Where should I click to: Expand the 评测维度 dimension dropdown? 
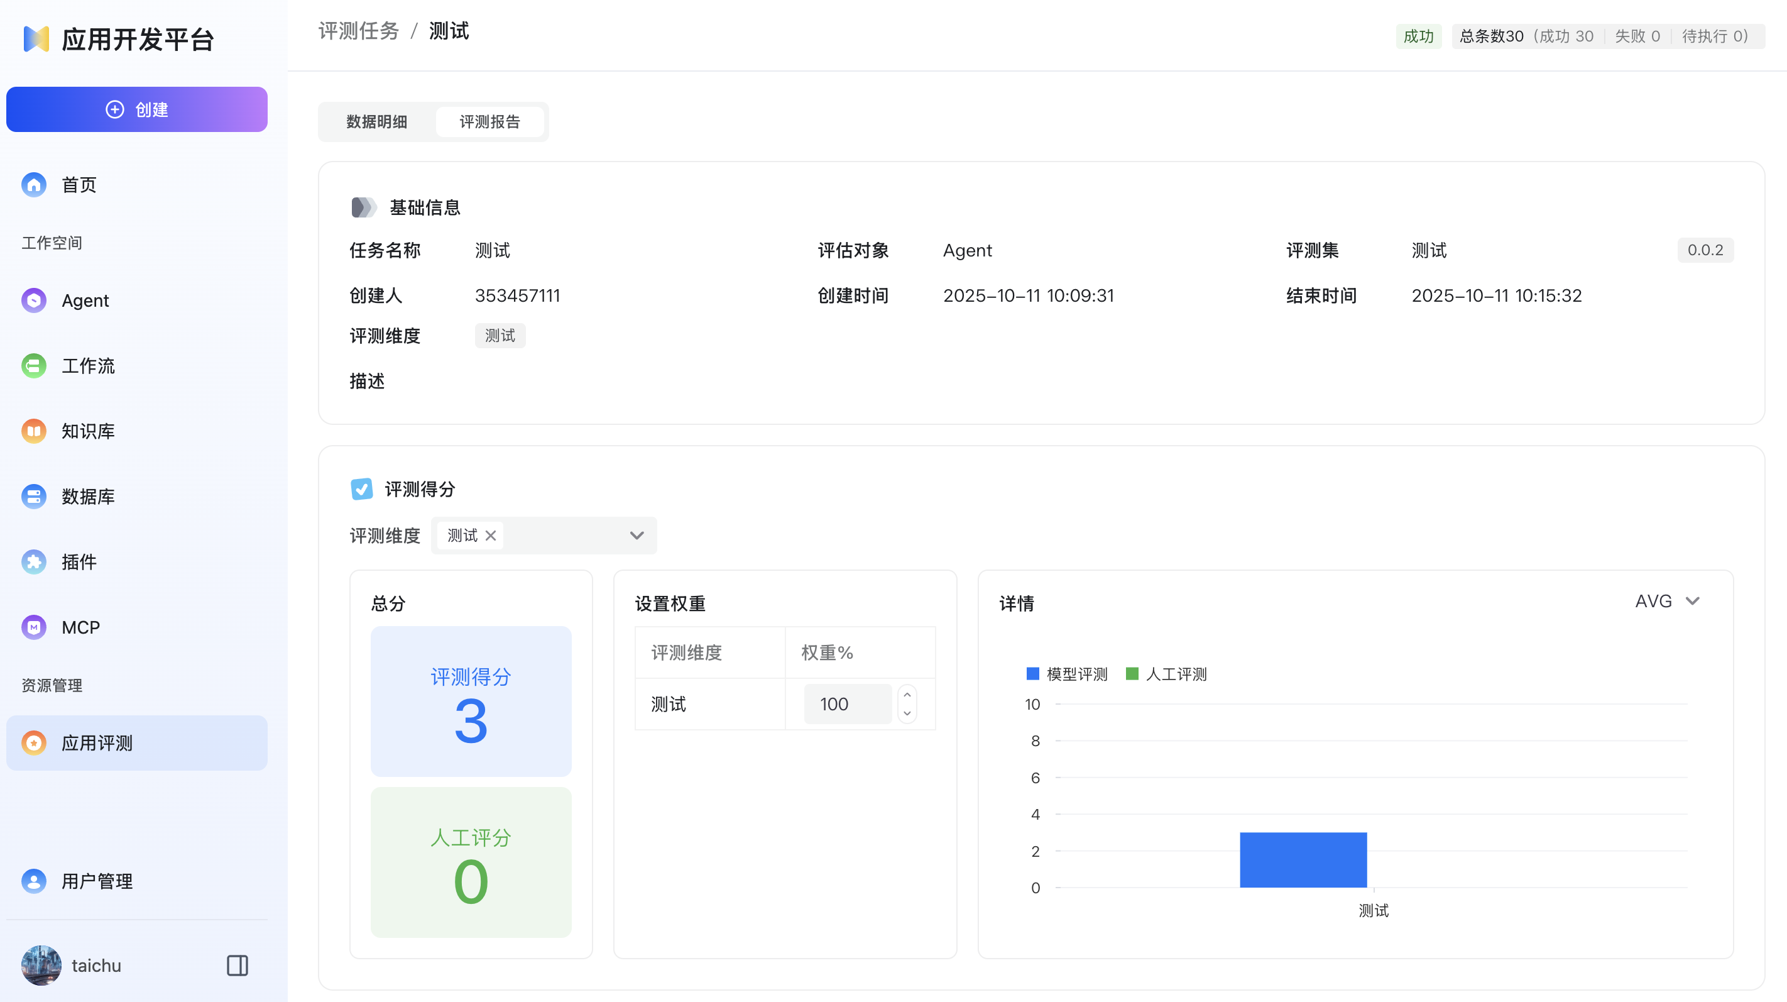(x=636, y=535)
